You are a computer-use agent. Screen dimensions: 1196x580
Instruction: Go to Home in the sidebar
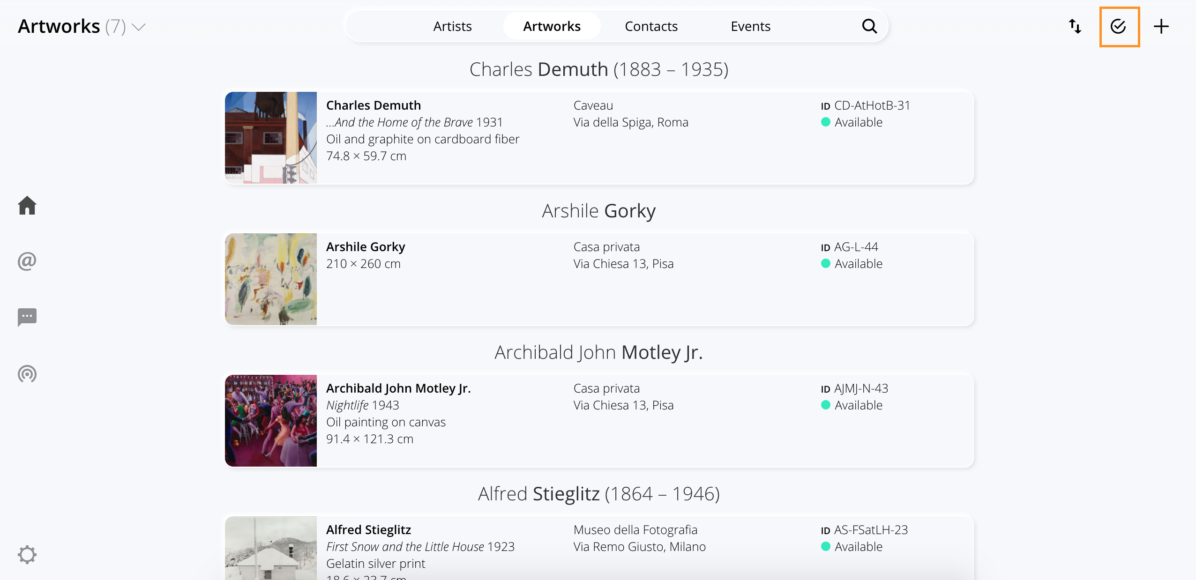(x=27, y=205)
